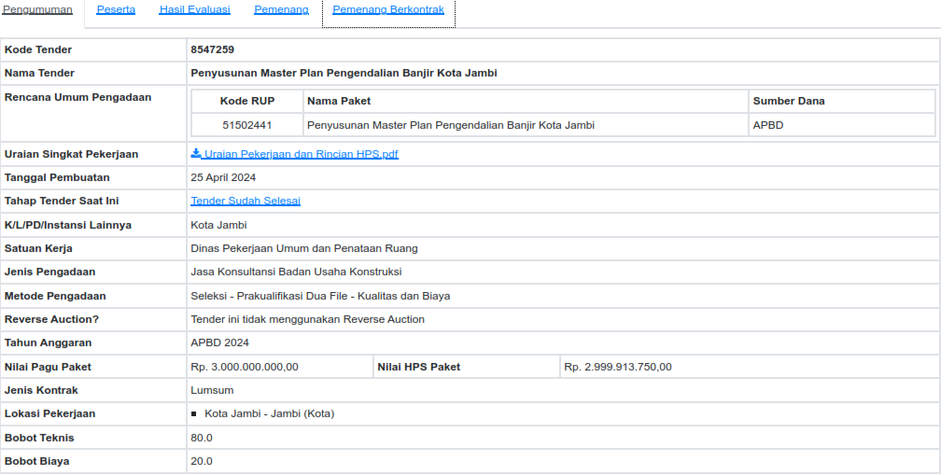Open the Pengumuman tab
941x475 pixels.
(x=38, y=9)
